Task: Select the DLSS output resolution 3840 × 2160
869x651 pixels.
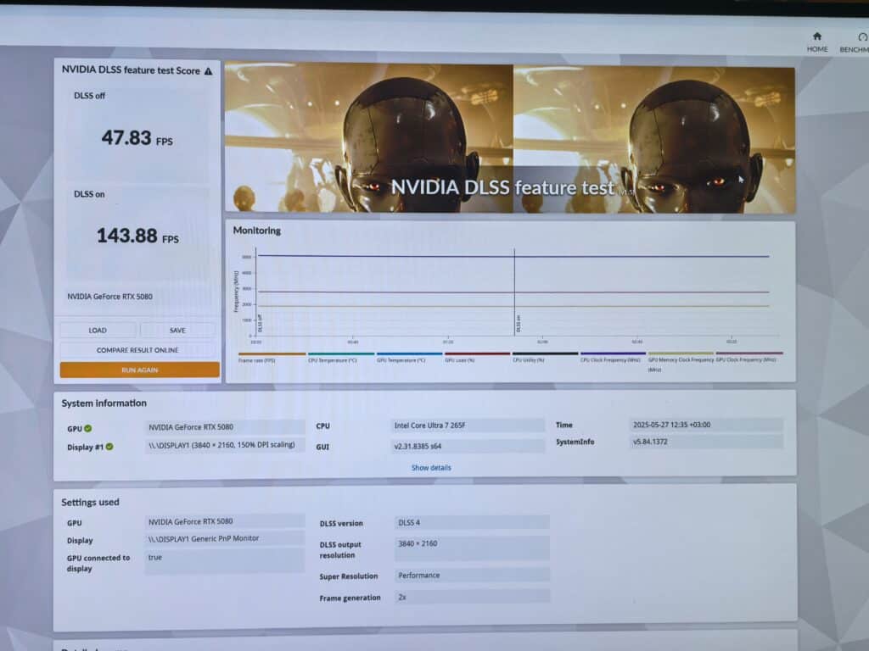Action: [472, 548]
